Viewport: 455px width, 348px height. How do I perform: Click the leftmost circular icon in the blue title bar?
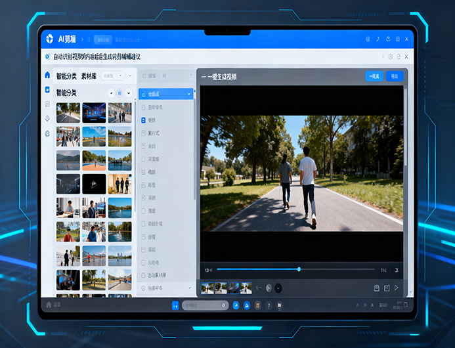click(x=368, y=39)
